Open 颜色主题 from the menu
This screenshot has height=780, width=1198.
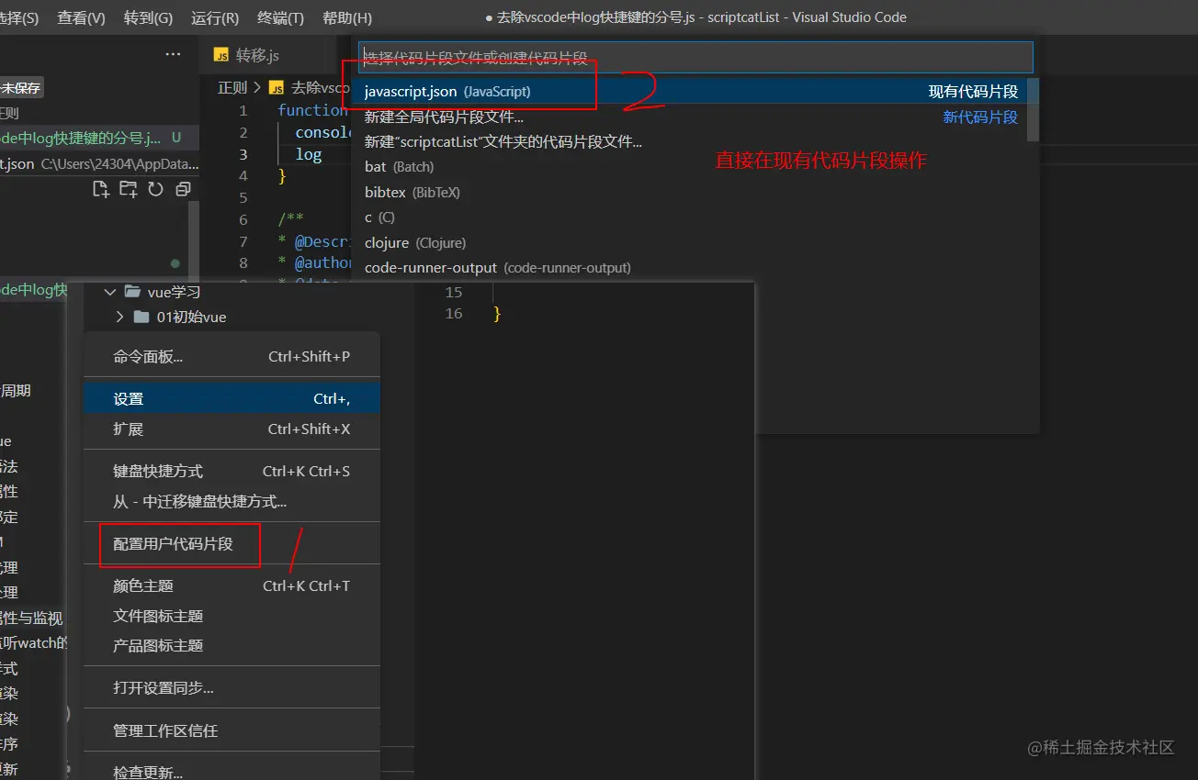(232, 585)
